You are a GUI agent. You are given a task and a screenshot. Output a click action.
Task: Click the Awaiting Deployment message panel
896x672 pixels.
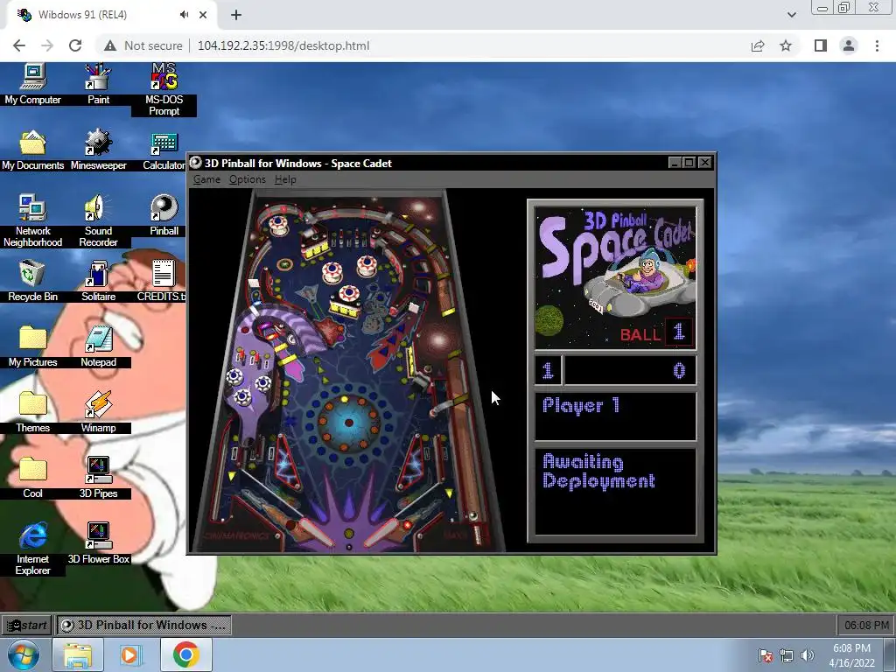pos(615,492)
